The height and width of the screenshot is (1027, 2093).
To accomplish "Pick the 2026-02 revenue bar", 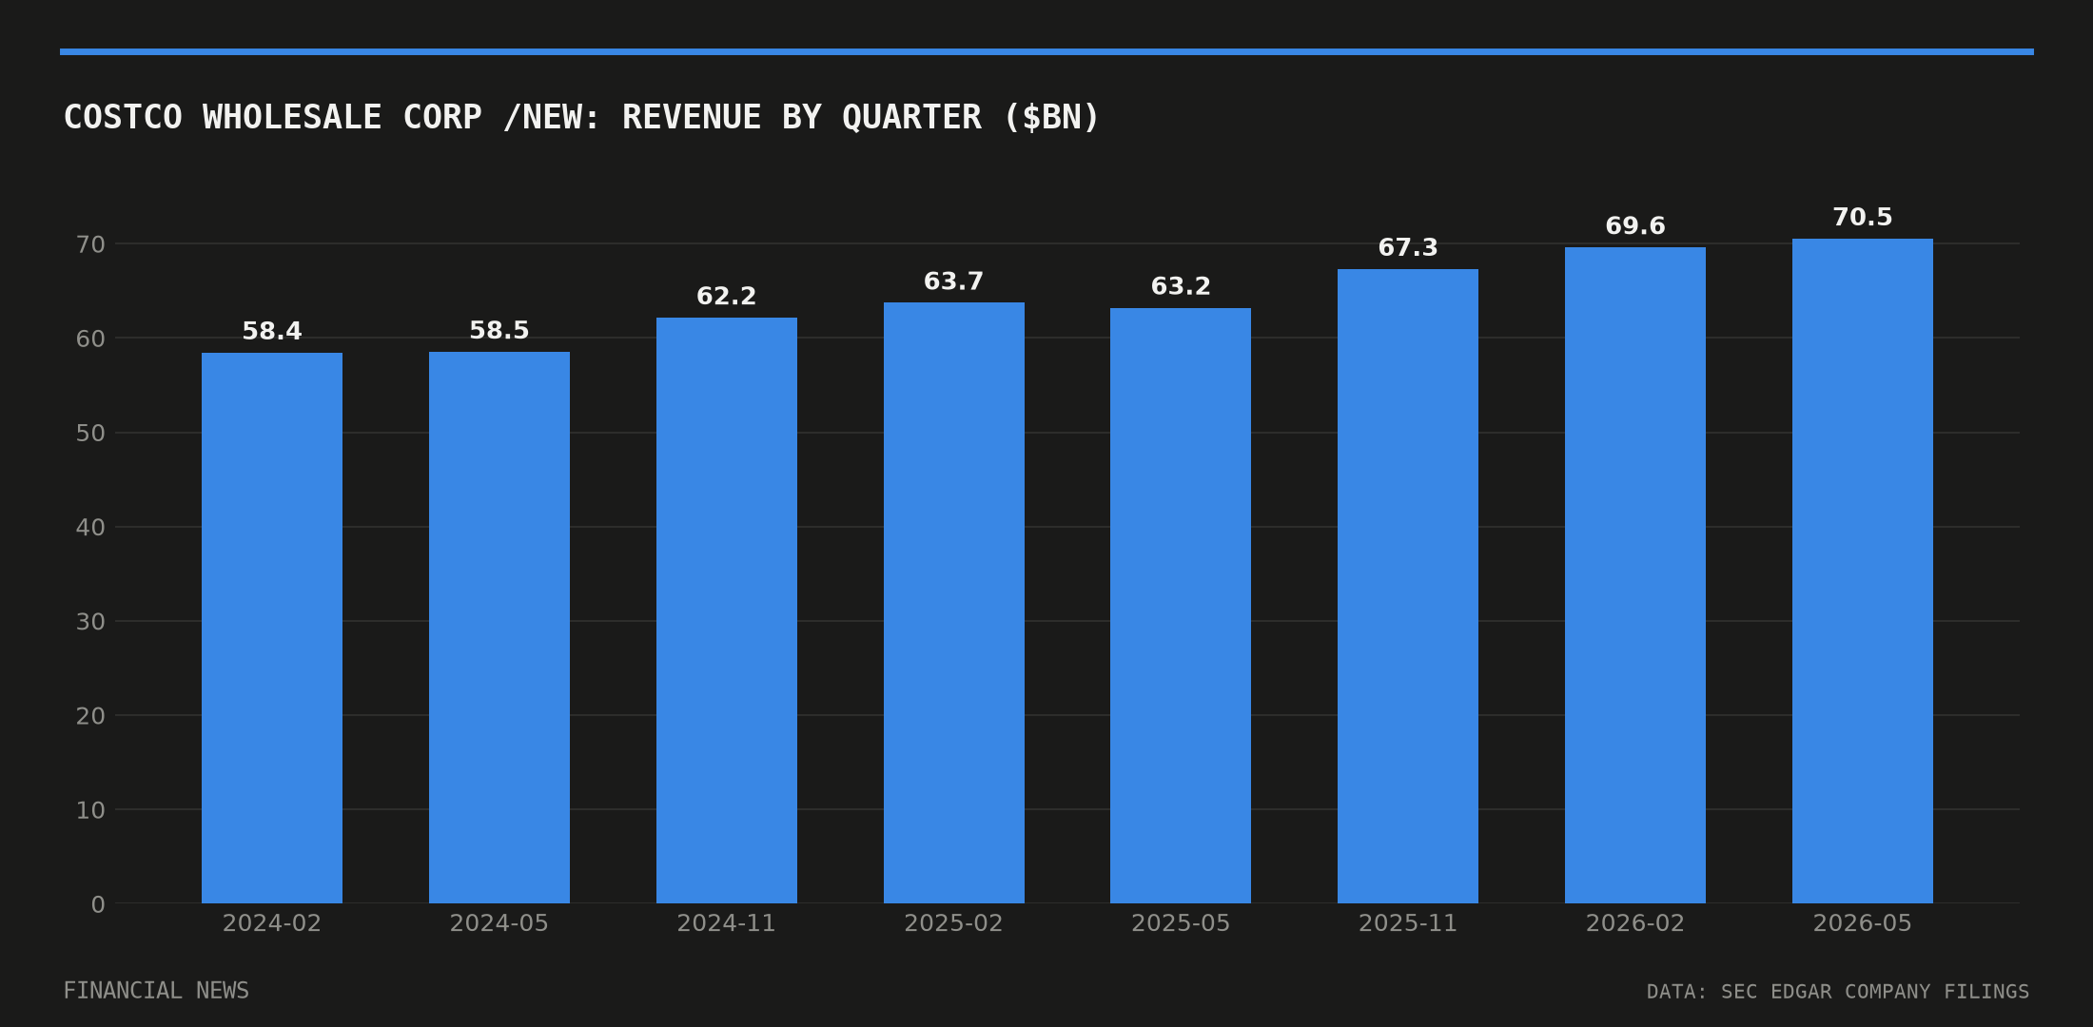I will [1635, 575].
